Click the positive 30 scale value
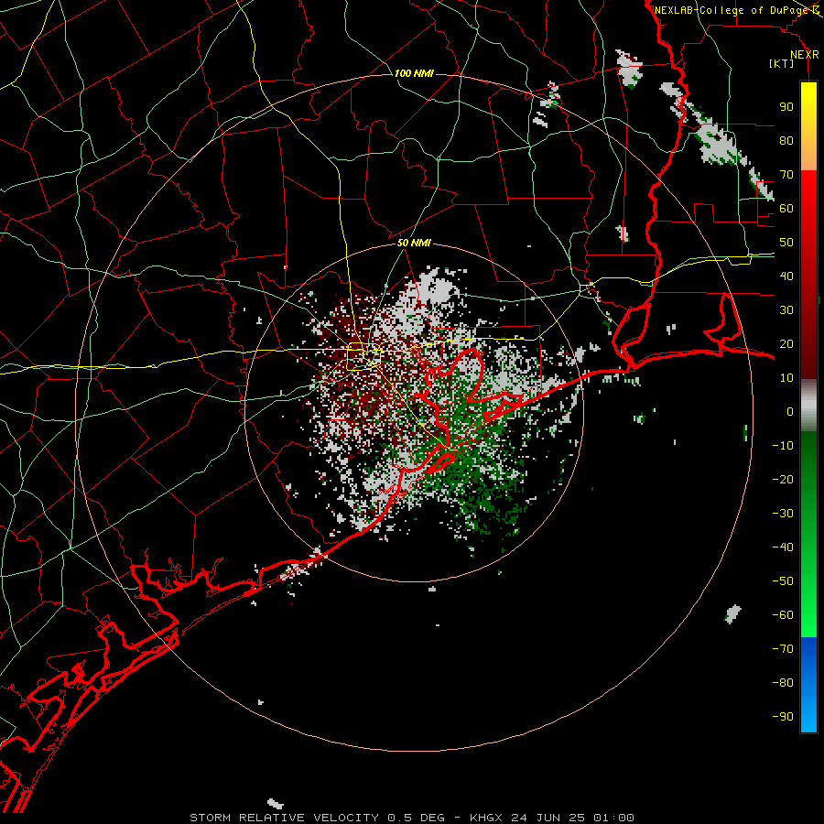The width and height of the screenshot is (824, 824). (786, 310)
